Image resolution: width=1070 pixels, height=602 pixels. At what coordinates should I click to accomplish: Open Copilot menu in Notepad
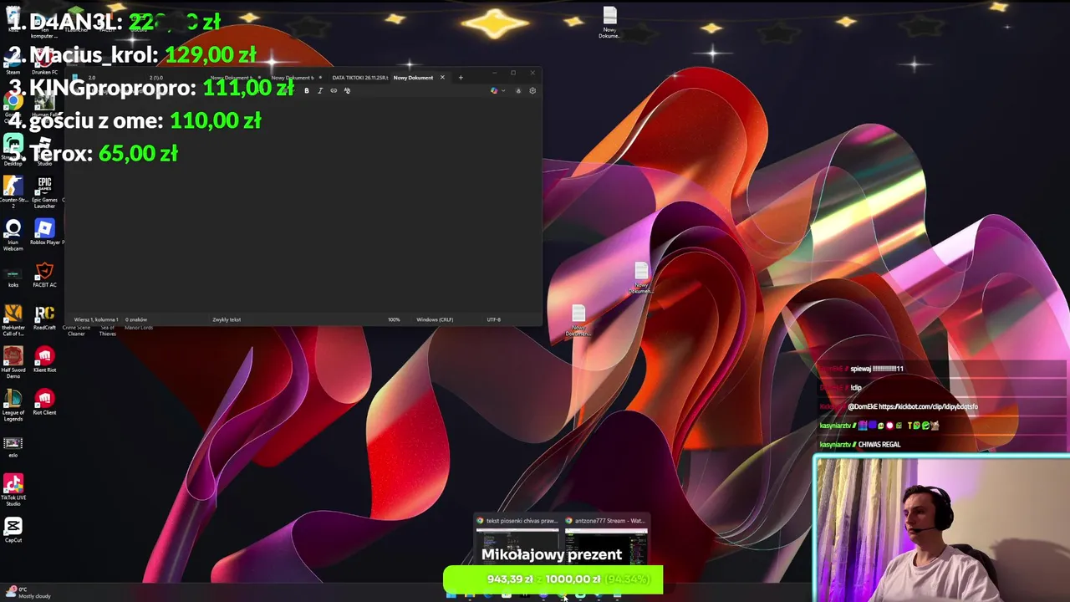(497, 90)
